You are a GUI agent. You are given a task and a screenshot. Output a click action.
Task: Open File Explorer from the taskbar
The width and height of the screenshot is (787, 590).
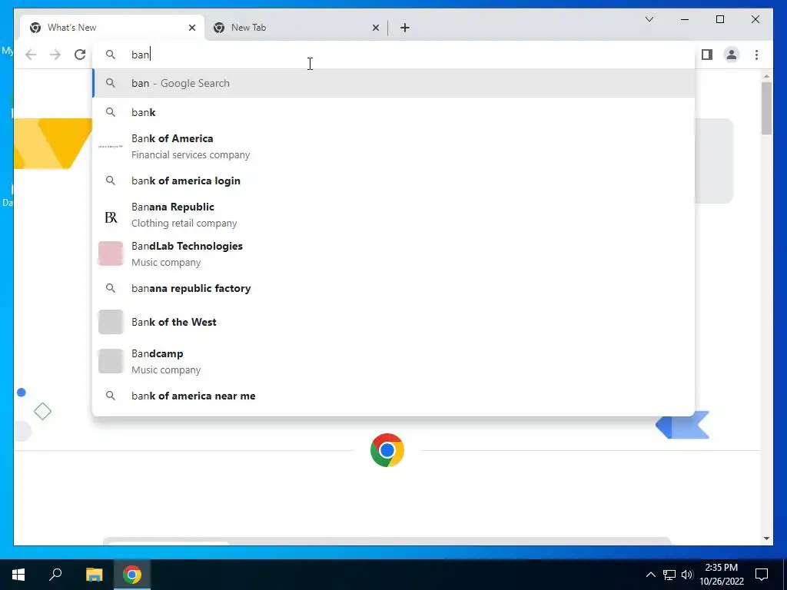pyautogui.click(x=94, y=575)
